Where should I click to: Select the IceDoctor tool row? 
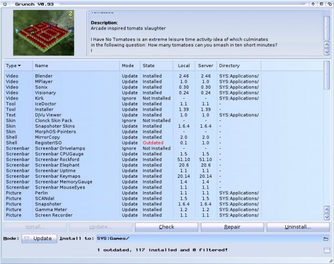(164, 104)
